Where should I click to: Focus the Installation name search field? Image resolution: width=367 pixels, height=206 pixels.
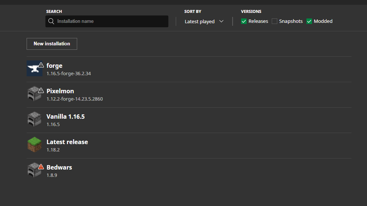(x=107, y=21)
